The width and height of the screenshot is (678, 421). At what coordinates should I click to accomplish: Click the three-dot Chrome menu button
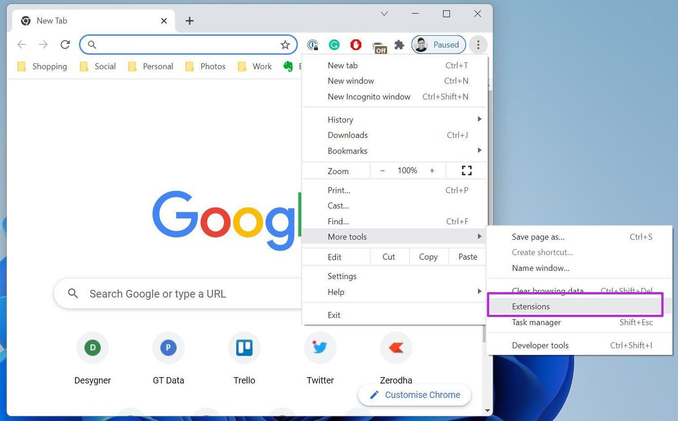pos(478,45)
